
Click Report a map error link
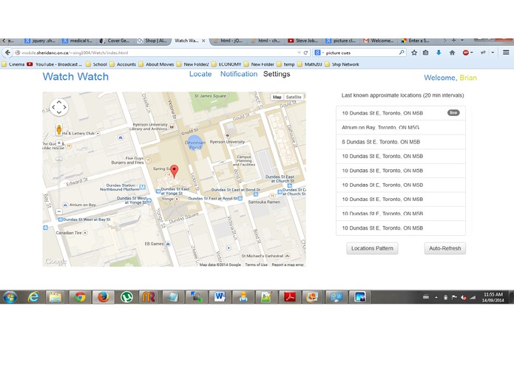(x=288, y=265)
